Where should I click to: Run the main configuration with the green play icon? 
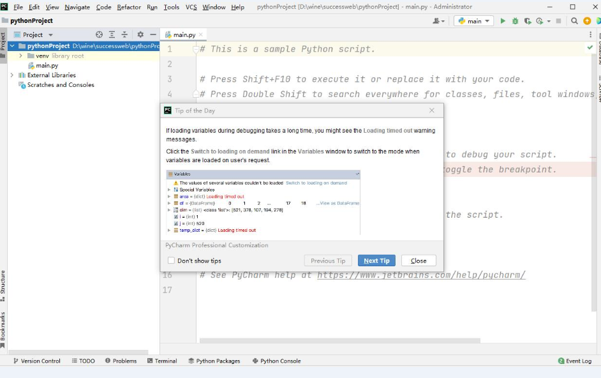click(x=503, y=21)
